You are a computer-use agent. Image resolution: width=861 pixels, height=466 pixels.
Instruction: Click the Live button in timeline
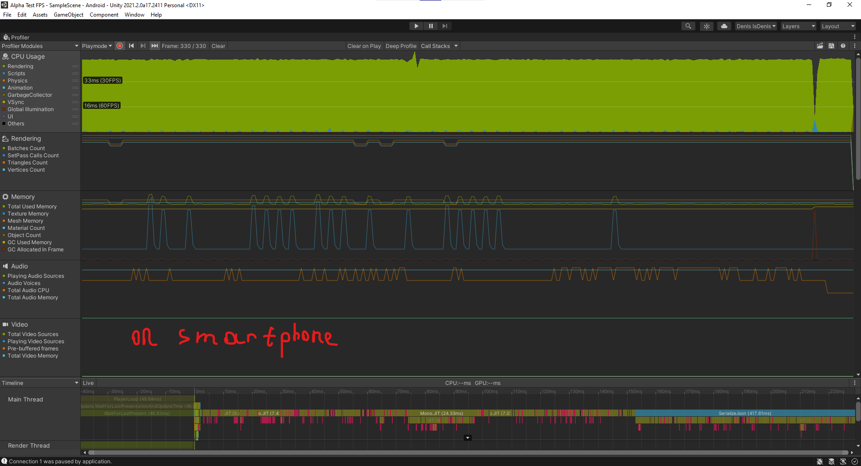pyautogui.click(x=88, y=383)
